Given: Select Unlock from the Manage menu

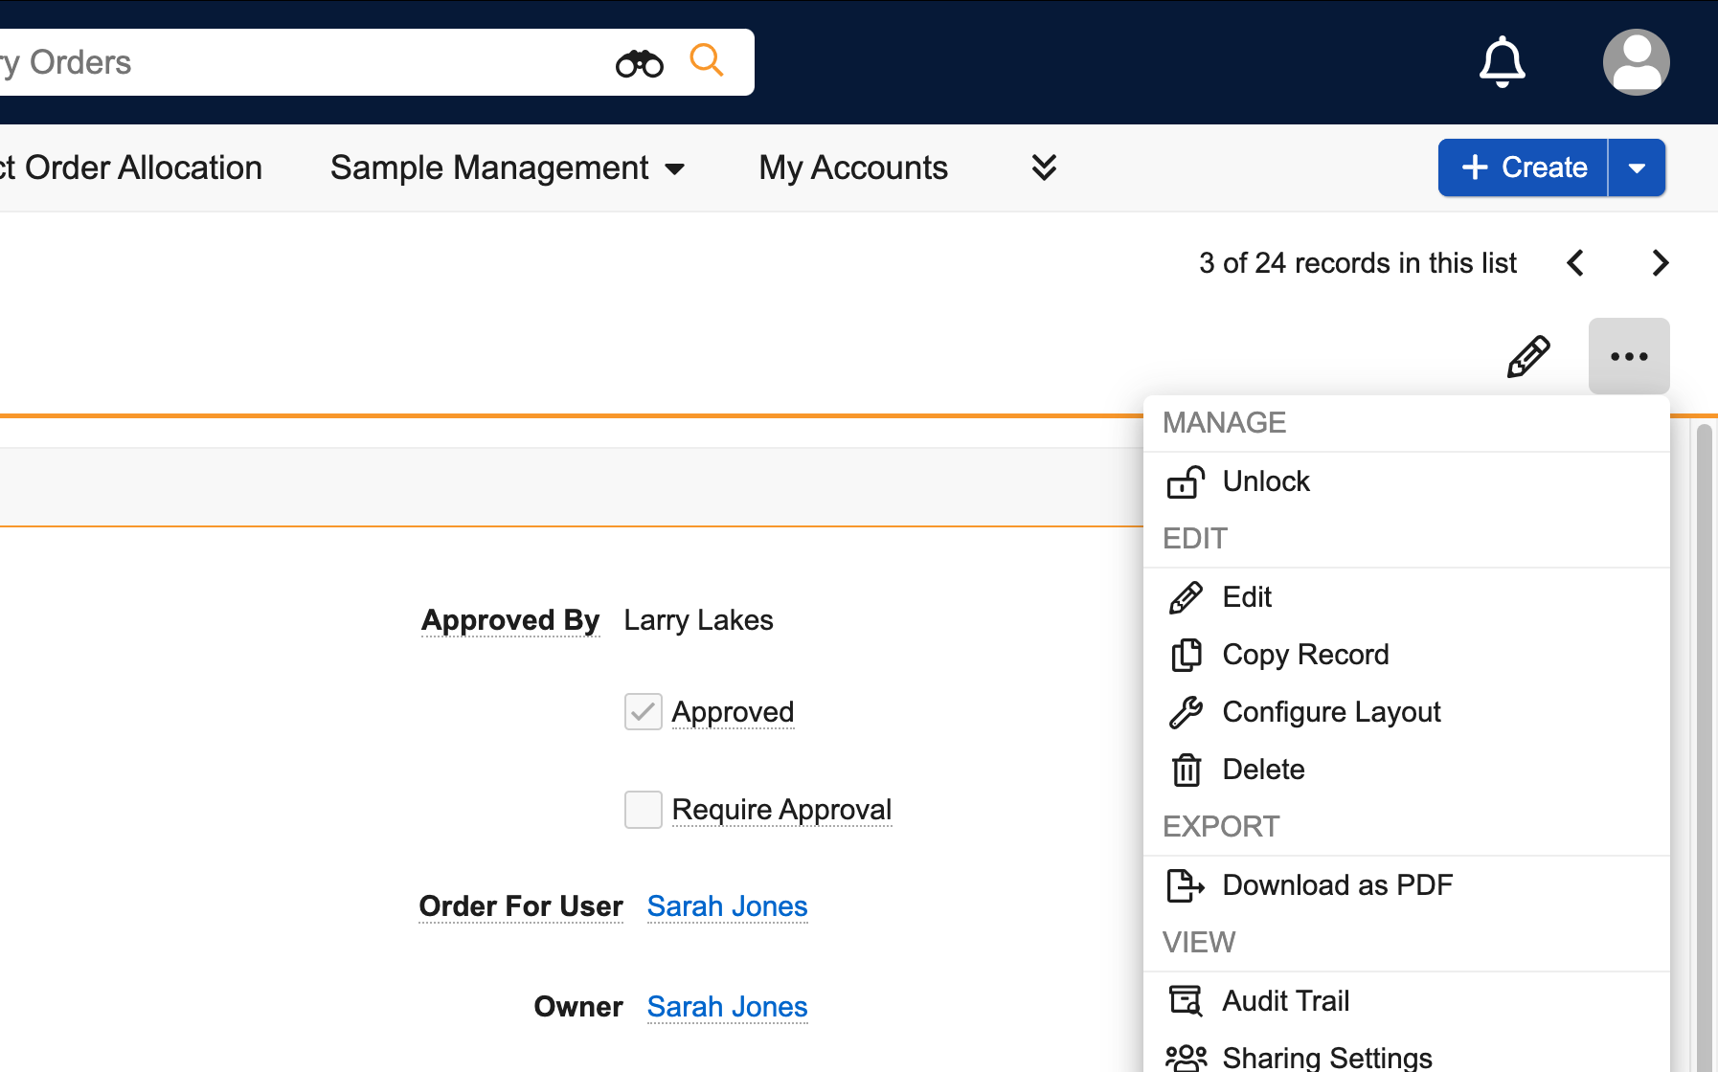Looking at the screenshot, I should click(x=1265, y=481).
